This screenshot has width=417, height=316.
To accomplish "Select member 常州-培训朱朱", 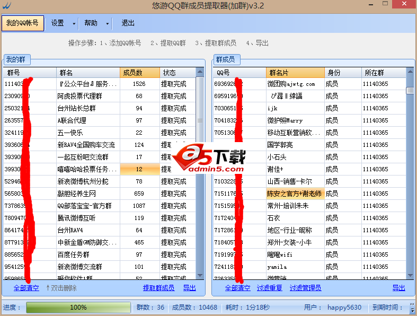I will pyautogui.click(x=309, y=206).
